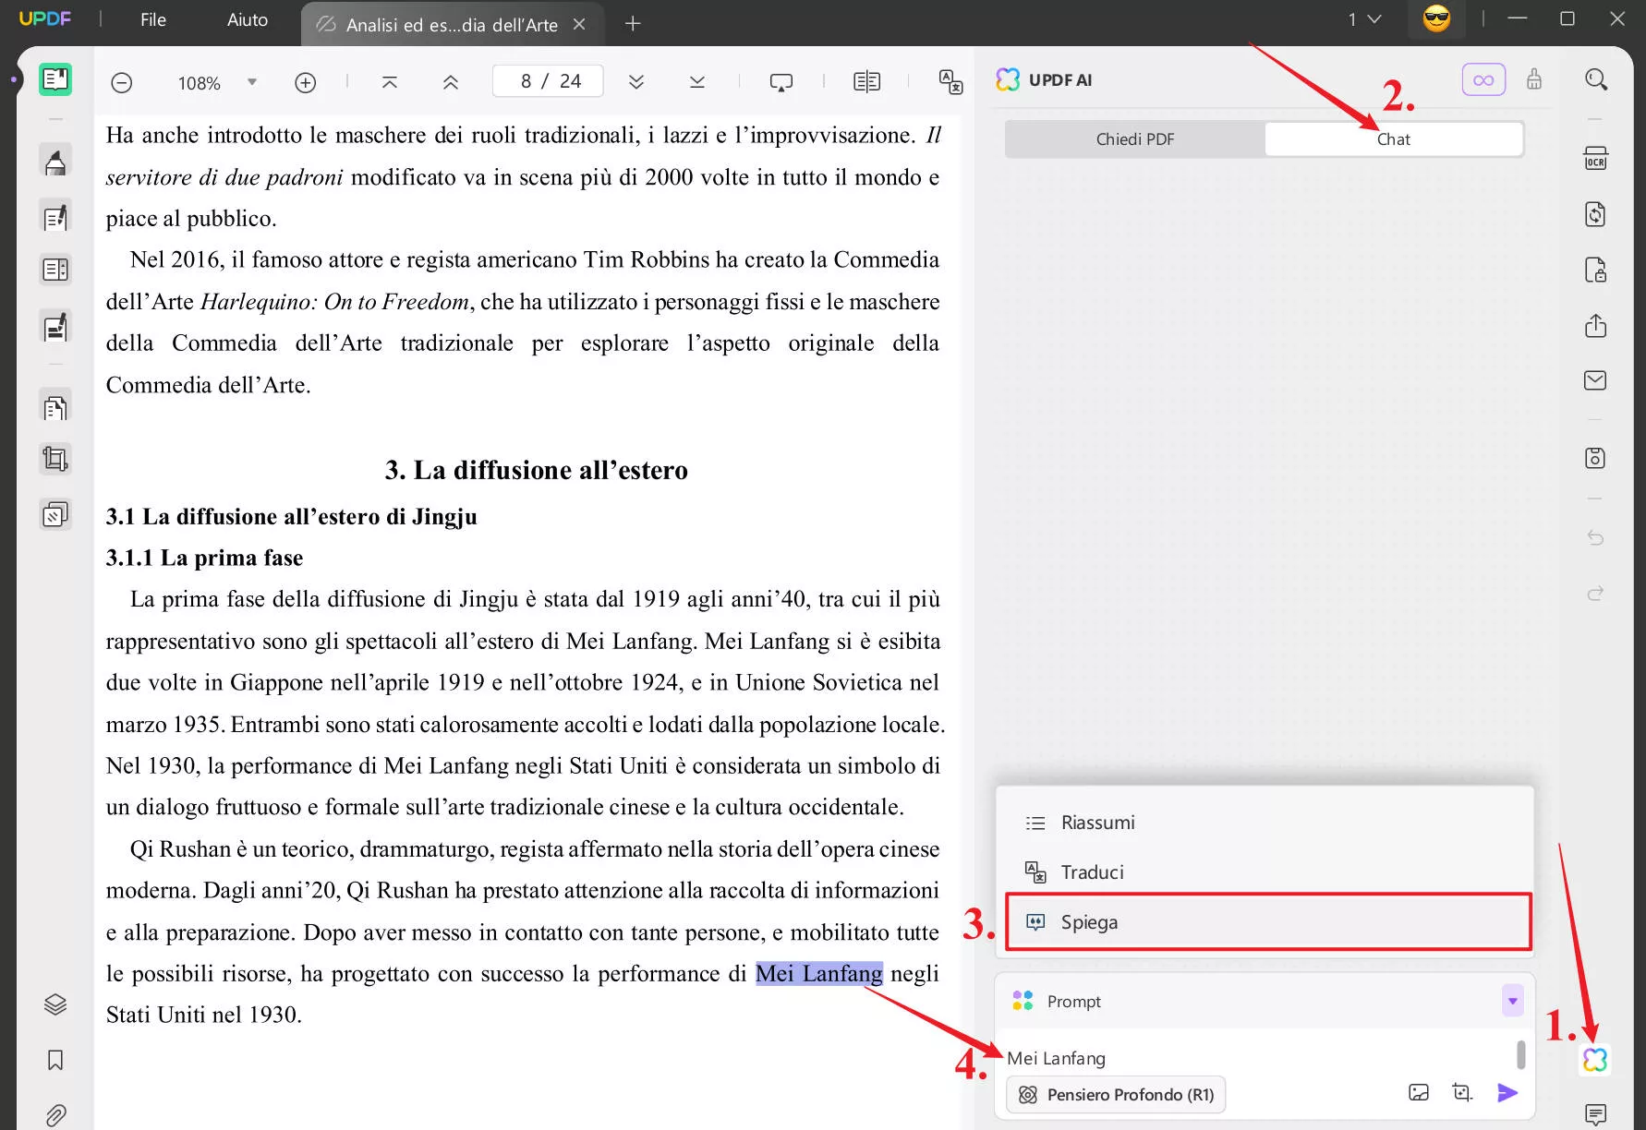
Task: Toggle the lock icon beside UPDF AI
Action: point(1535,79)
